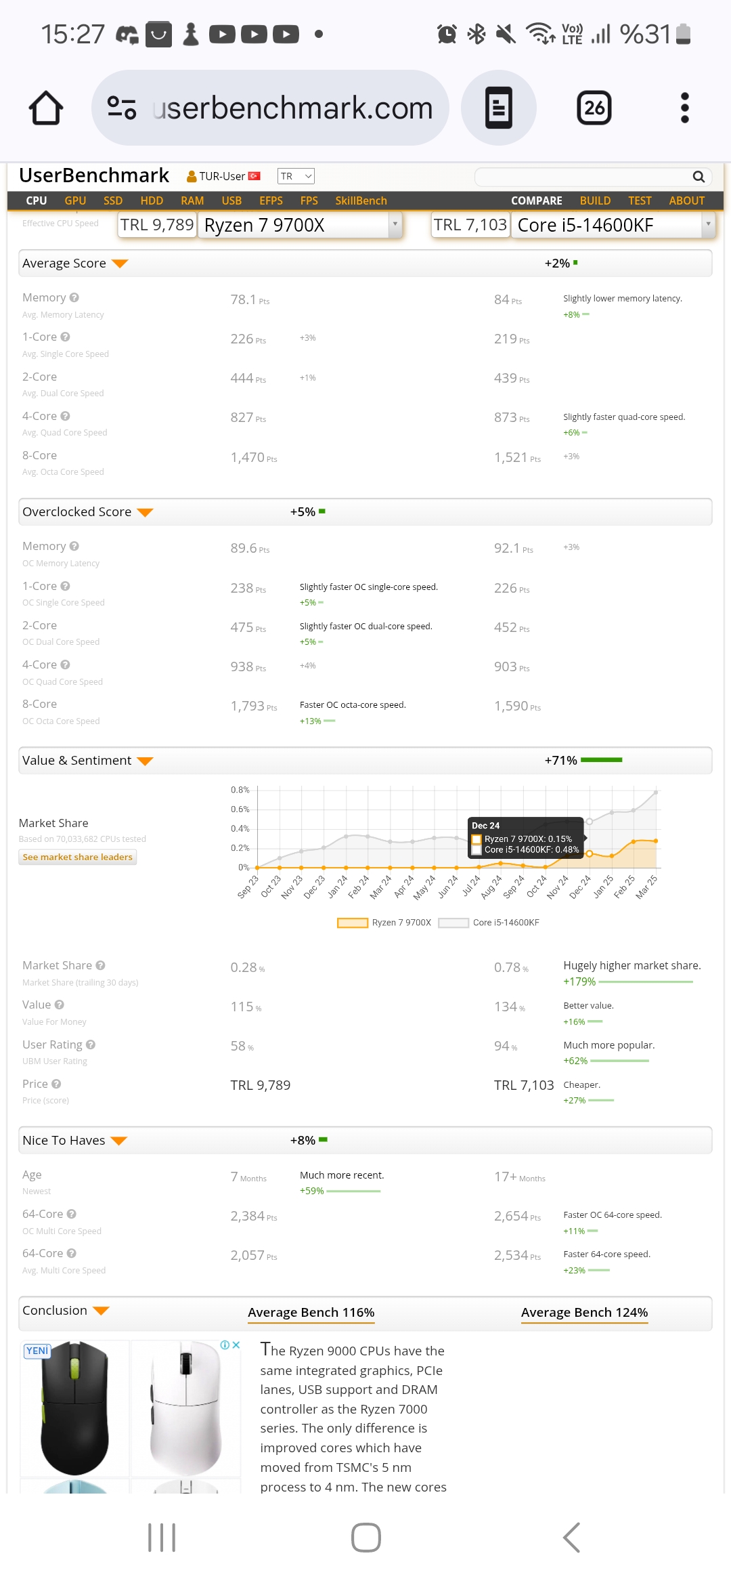Tap the reader mode page icon
The height and width of the screenshot is (1585, 731).
499,108
